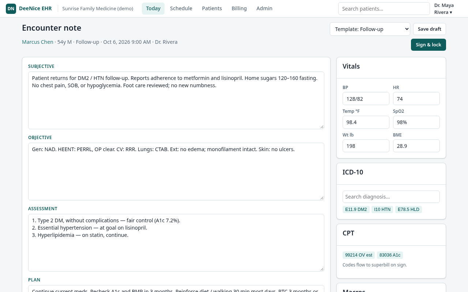The image size is (468, 292).
Task: Focus the Search patients field
Action: click(384, 9)
